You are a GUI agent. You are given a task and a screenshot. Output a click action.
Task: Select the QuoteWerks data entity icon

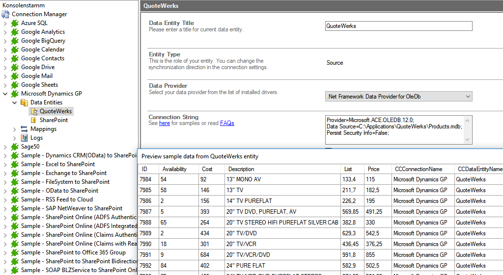pyautogui.click(x=34, y=111)
